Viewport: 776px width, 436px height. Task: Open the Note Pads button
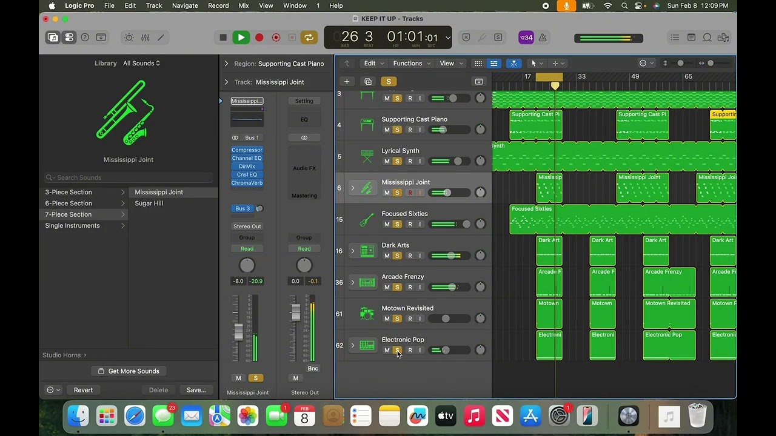[691, 38]
